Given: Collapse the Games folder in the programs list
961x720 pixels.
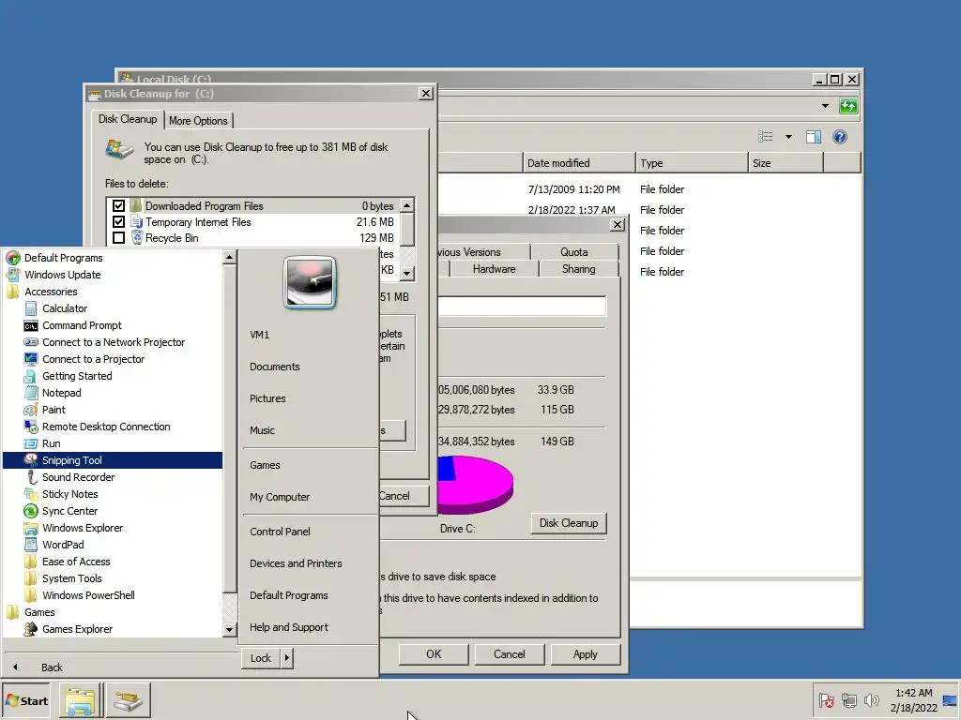Looking at the screenshot, I should (x=114, y=612).
